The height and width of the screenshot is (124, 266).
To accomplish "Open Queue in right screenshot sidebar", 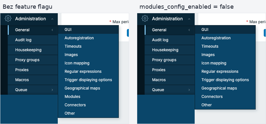I will coord(170,90).
